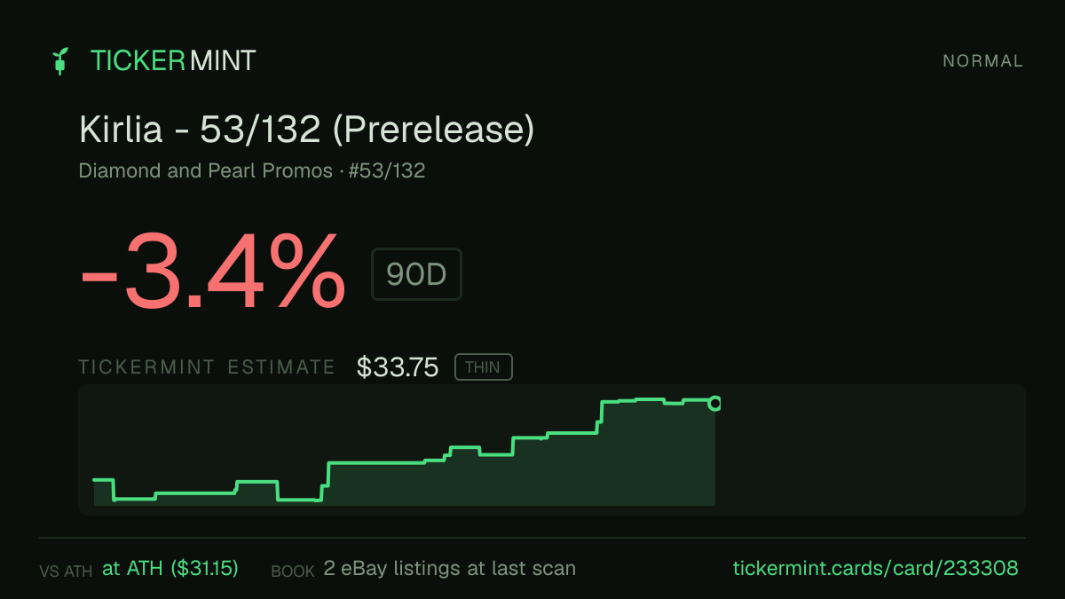The height and width of the screenshot is (599, 1065).
Task: Open the Diamond and Pearl Promos subtitle
Action: click(x=205, y=170)
